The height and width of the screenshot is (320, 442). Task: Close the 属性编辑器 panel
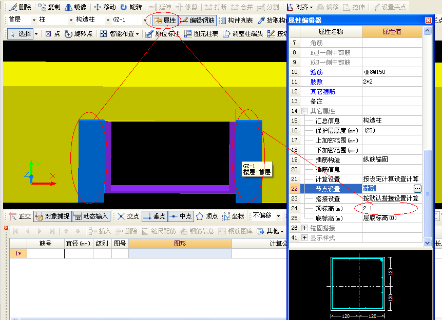pyautogui.click(x=428, y=21)
